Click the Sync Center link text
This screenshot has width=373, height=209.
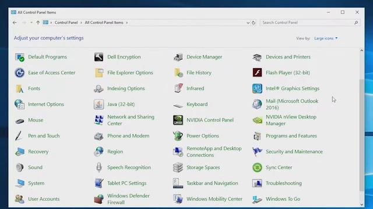click(279, 168)
